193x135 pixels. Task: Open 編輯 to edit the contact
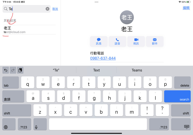186,8
